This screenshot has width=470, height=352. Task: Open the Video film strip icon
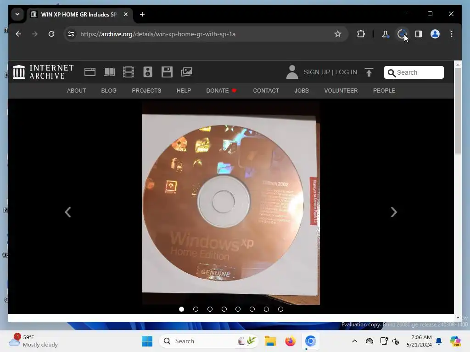[x=129, y=72]
